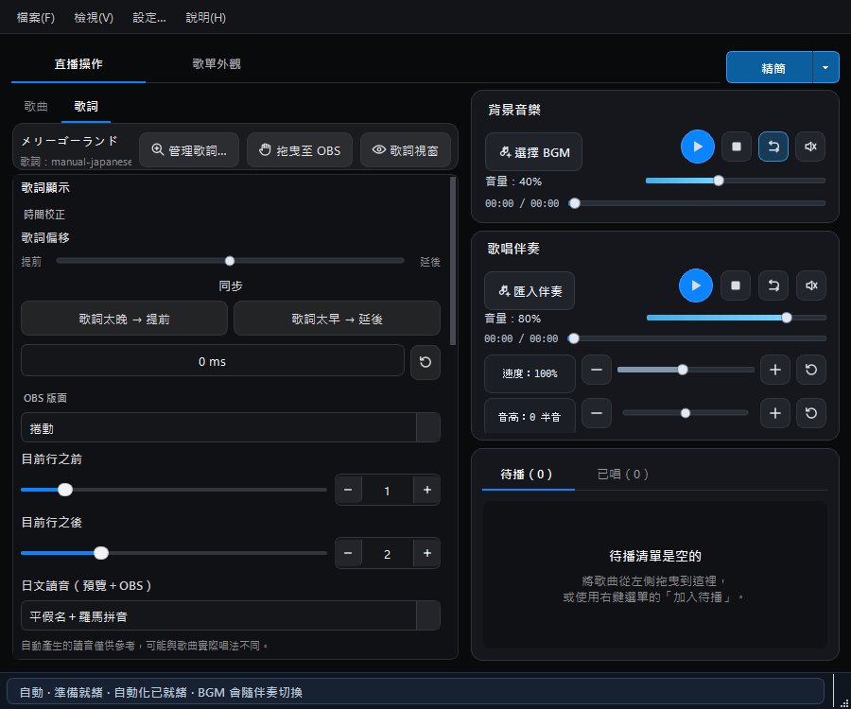Viewport: 851px width, 709px height.
Task: Switch to 直播操作 tab
Action: point(78,64)
